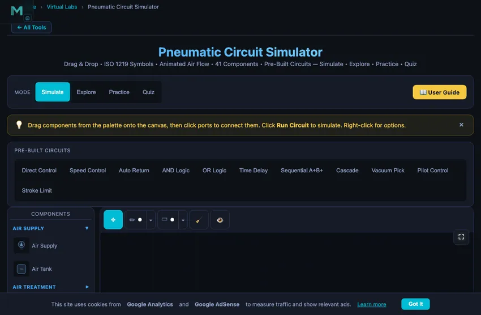Go back to All Tools
This screenshot has width=481, height=315.
point(31,27)
